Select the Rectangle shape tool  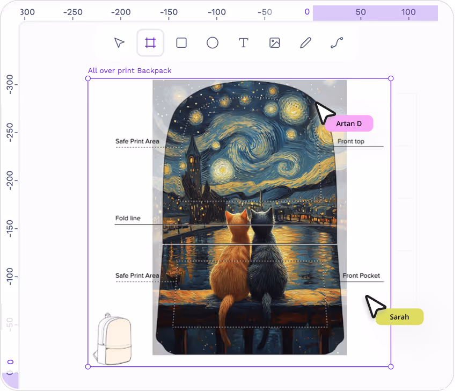pos(181,43)
